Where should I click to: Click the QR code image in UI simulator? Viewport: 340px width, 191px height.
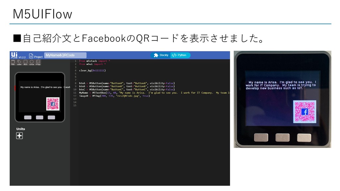pyautogui.click(x=53, y=104)
